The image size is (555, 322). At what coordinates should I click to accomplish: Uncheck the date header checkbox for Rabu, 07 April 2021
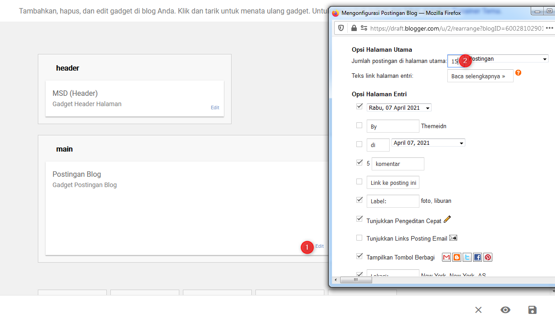tap(359, 107)
